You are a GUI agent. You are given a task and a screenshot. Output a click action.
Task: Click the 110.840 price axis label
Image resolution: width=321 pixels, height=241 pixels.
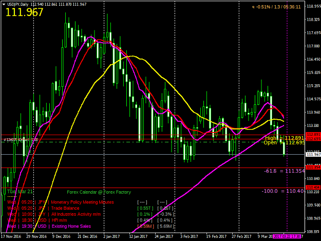click(x=313, y=178)
